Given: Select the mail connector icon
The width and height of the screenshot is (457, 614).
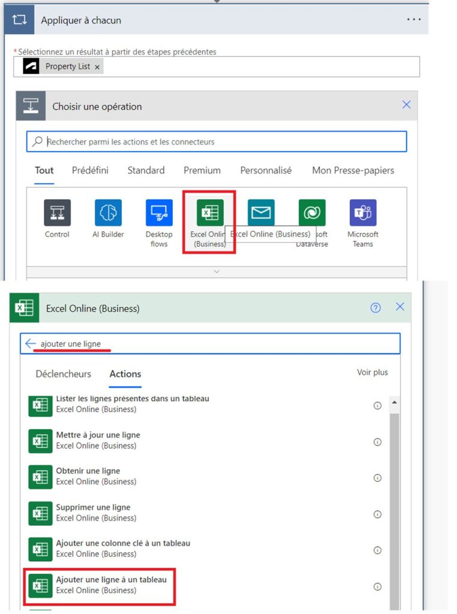Looking at the screenshot, I should click(261, 213).
